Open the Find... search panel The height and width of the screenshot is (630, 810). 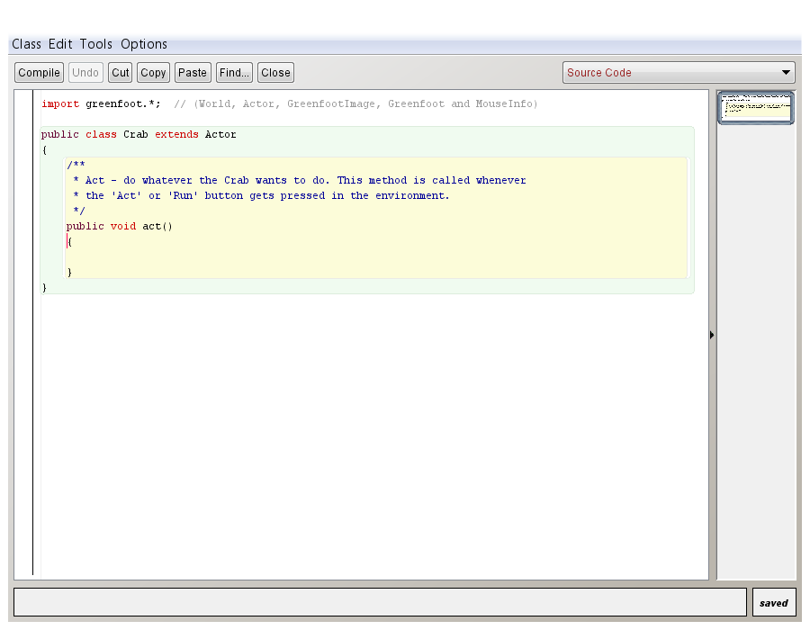coord(234,73)
